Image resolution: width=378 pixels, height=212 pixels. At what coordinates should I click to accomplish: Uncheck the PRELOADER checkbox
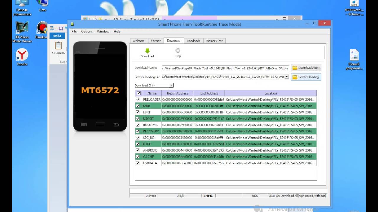point(138,100)
